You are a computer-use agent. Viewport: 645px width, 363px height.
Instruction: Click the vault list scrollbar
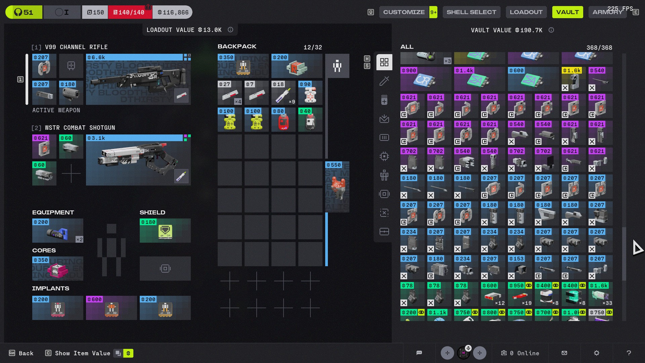point(624,254)
